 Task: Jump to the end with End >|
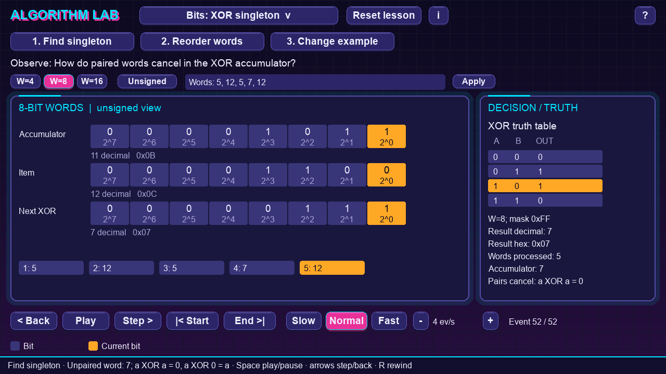click(x=250, y=321)
